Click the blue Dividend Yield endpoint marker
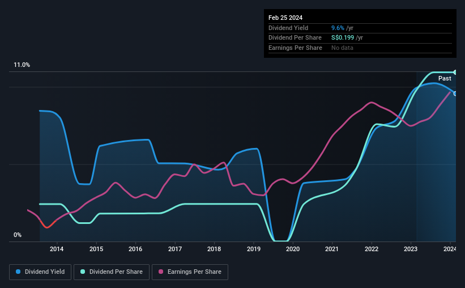This screenshot has height=288, width=465. point(455,94)
